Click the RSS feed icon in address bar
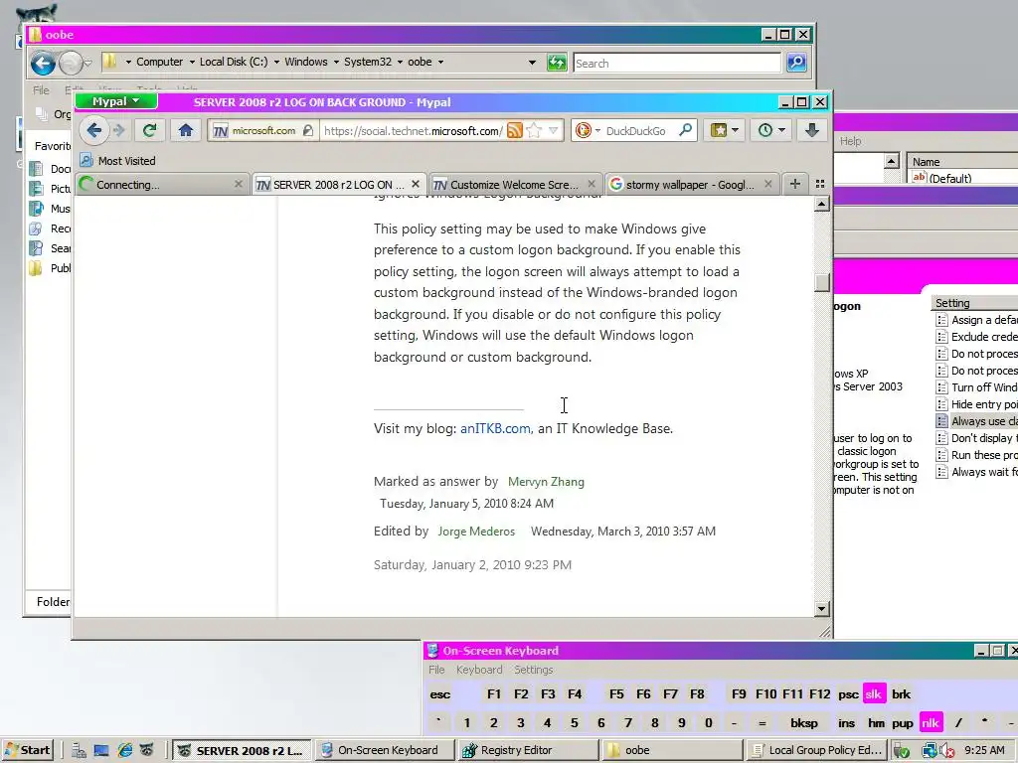Image resolution: width=1018 pixels, height=763 pixels. coord(515,130)
